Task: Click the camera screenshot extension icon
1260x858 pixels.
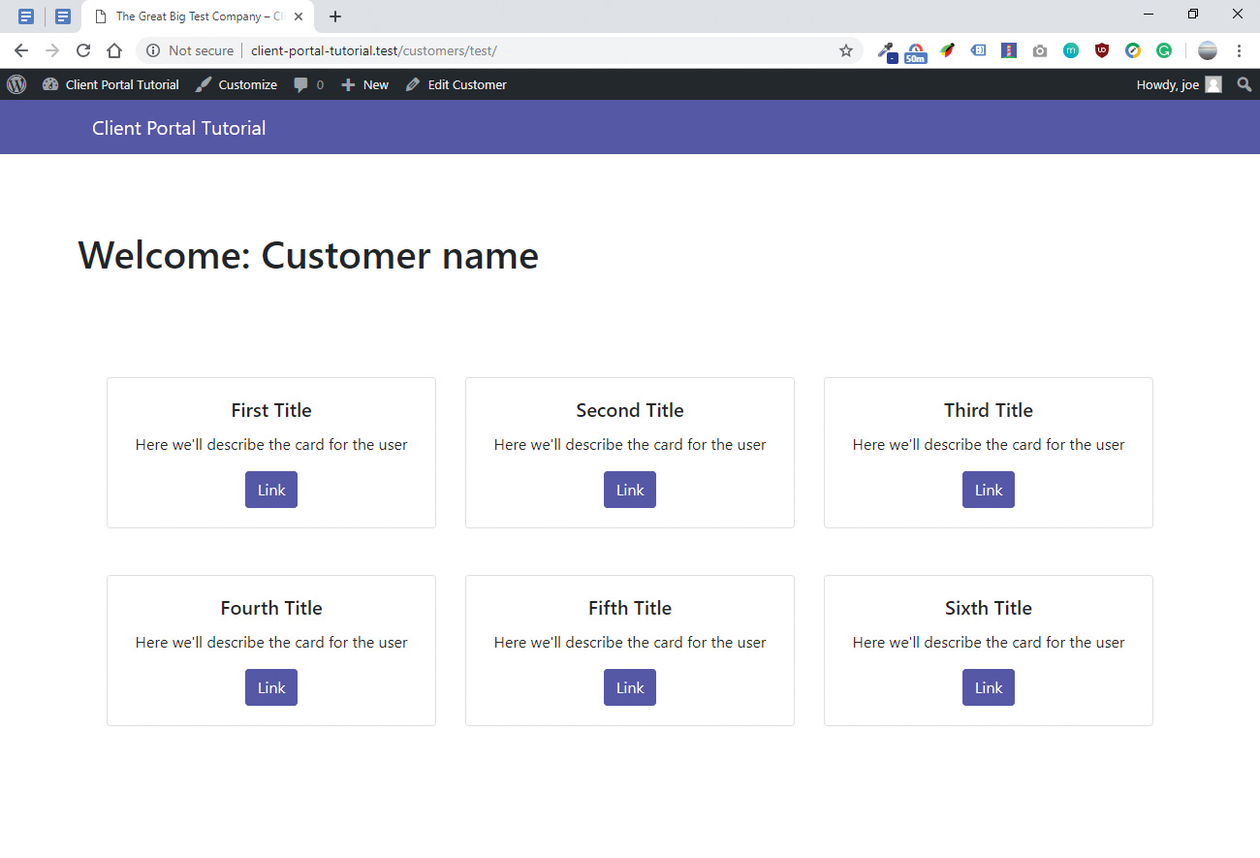Action: pyautogui.click(x=1040, y=49)
